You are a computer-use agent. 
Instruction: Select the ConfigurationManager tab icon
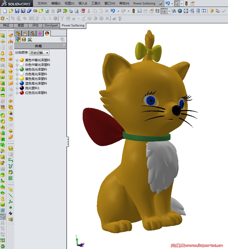[32, 33]
